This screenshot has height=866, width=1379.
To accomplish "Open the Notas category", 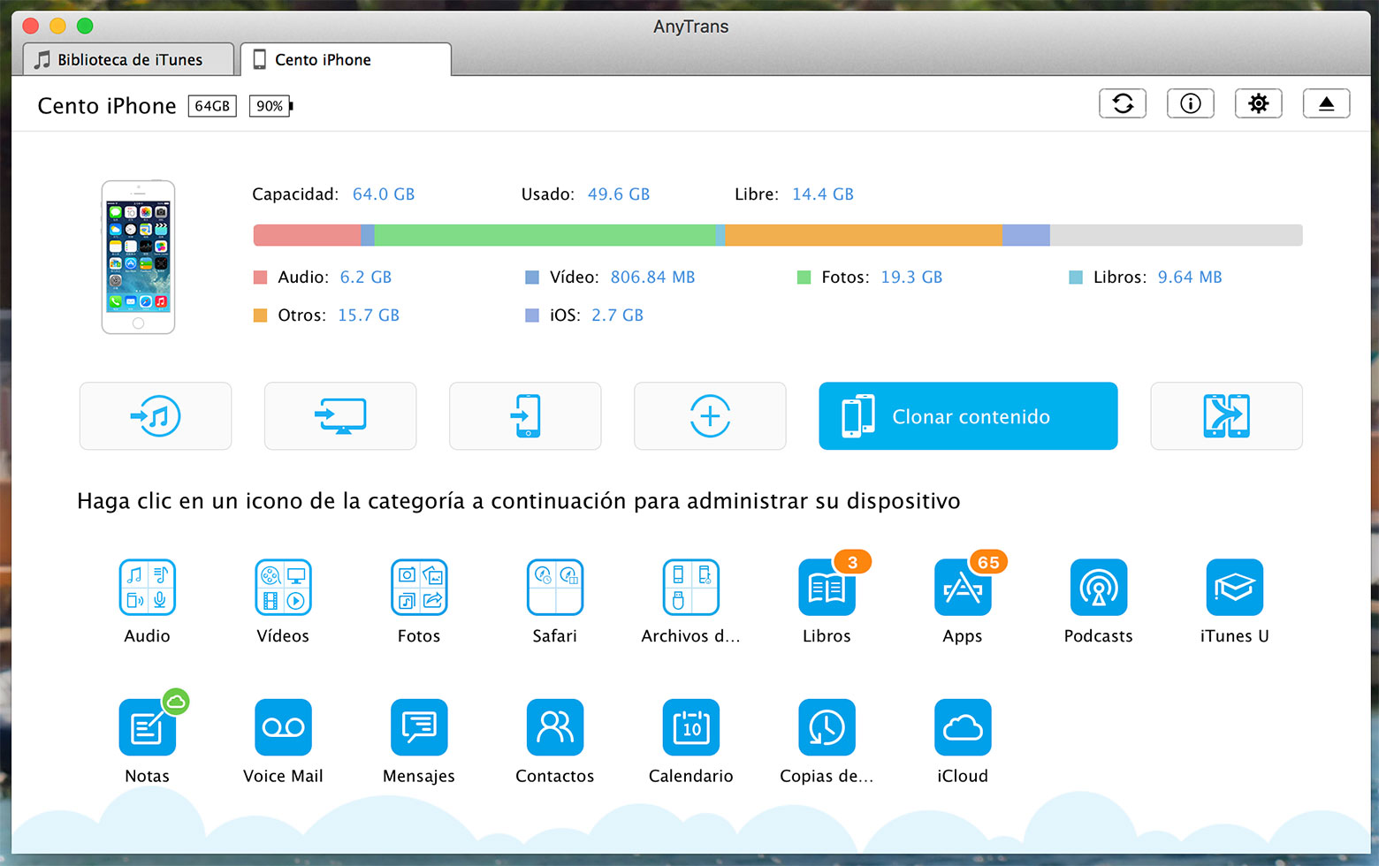I will coord(147,727).
